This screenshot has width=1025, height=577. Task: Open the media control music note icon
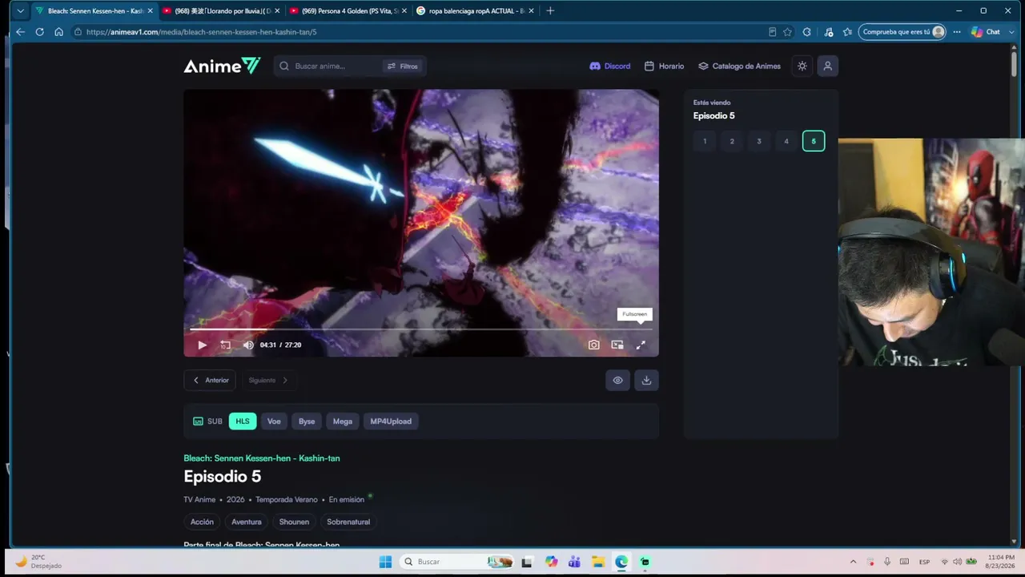click(828, 32)
